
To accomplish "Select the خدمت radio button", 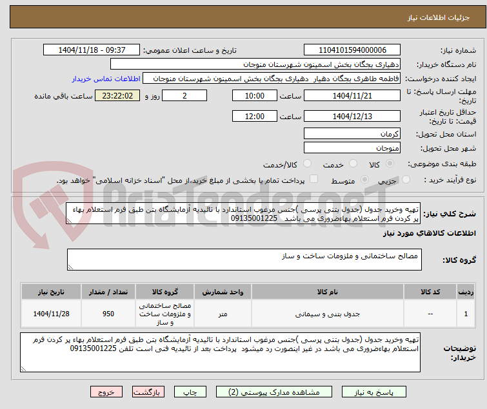I will click(x=353, y=164).
